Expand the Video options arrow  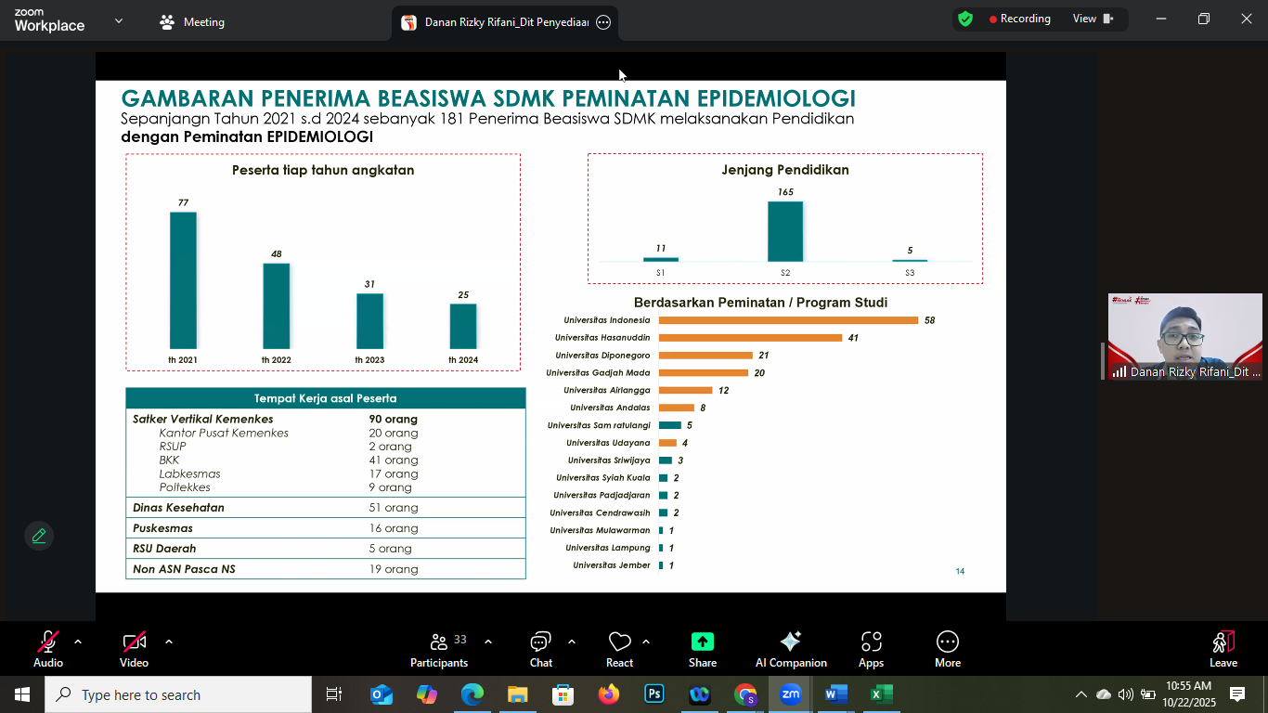[x=169, y=642]
